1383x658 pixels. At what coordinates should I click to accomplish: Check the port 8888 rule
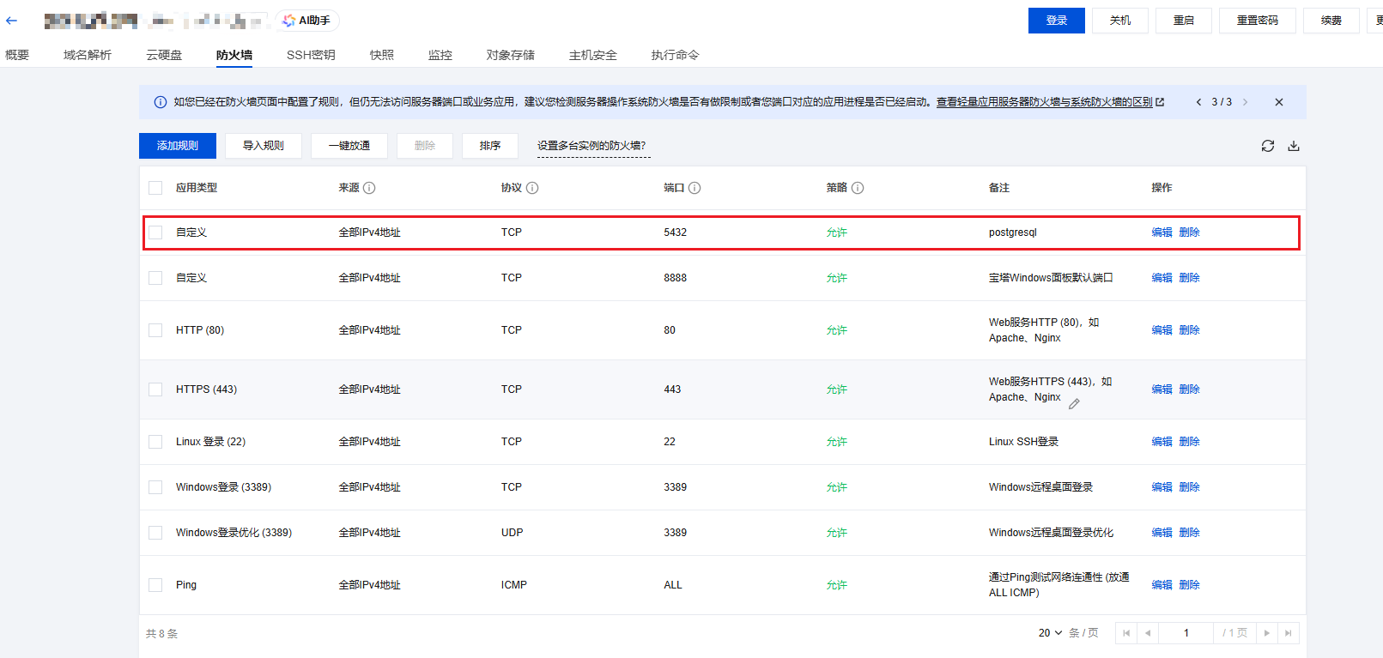(155, 278)
